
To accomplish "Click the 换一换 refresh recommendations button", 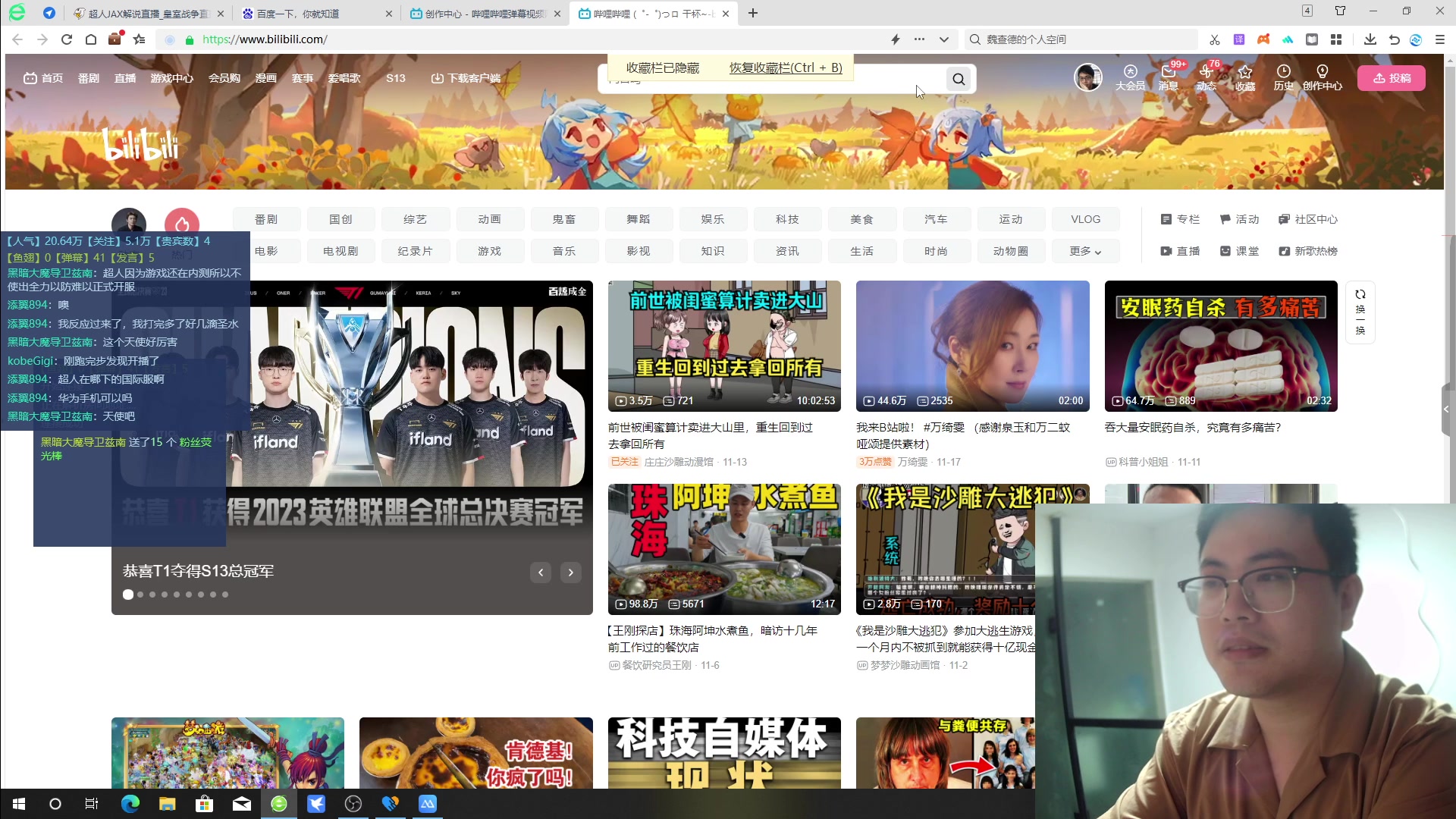I will pyautogui.click(x=1360, y=312).
